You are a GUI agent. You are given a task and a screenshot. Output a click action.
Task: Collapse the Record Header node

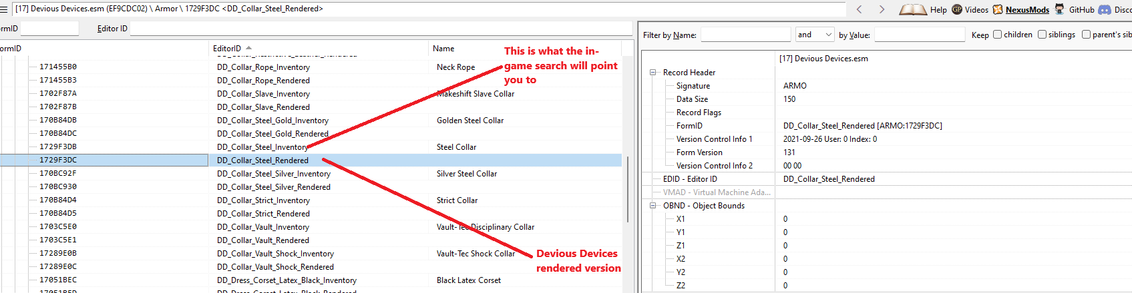(653, 73)
